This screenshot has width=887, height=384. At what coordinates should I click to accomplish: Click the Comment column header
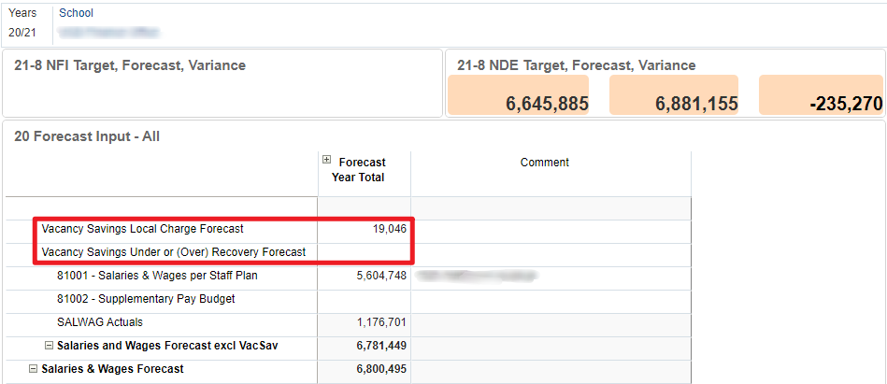545,163
